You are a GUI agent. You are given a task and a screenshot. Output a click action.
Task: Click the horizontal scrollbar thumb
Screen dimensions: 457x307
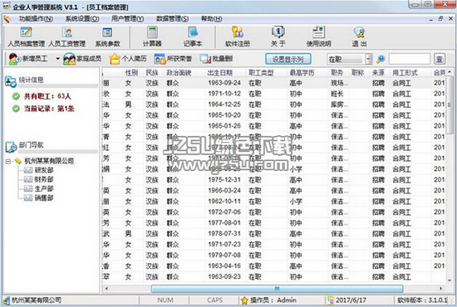278,289
